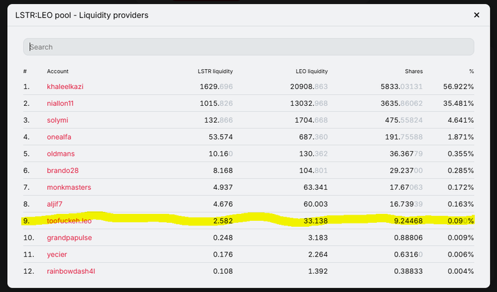Open yecier account link
497x292 pixels.
(x=57, y=255)
